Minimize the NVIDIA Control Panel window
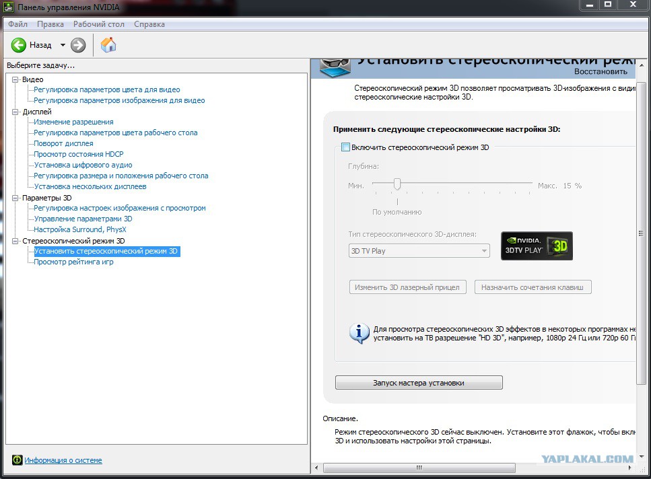This screenshot has height=479, width=651. click(590, 5)
